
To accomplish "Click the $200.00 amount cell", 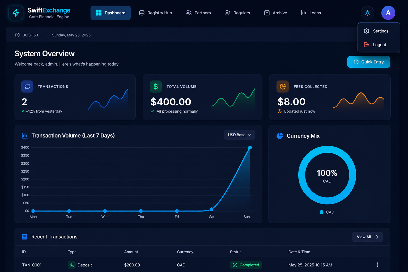I will [132, 265].
